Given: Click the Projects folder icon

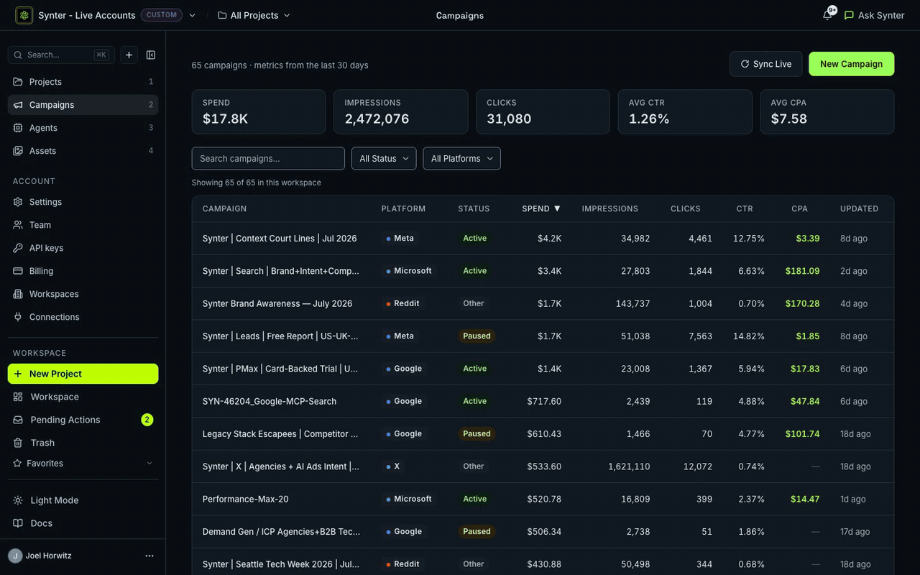Looking at the screenshot, I should (18, 82).
